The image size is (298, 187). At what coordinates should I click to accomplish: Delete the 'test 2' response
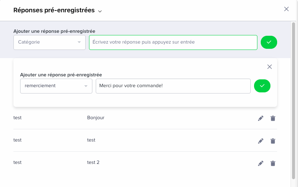(x=273, y=163)
